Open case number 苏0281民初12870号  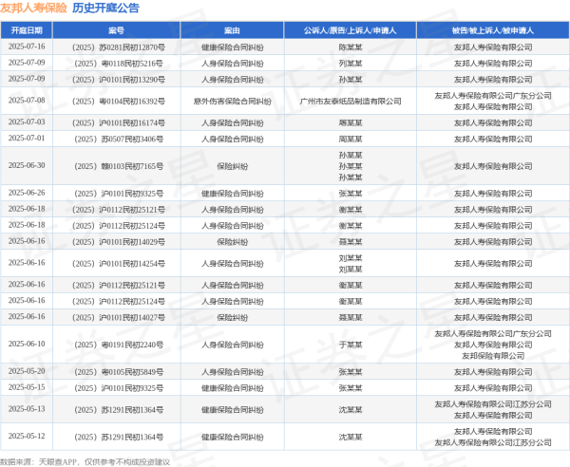tap(118, 46)
